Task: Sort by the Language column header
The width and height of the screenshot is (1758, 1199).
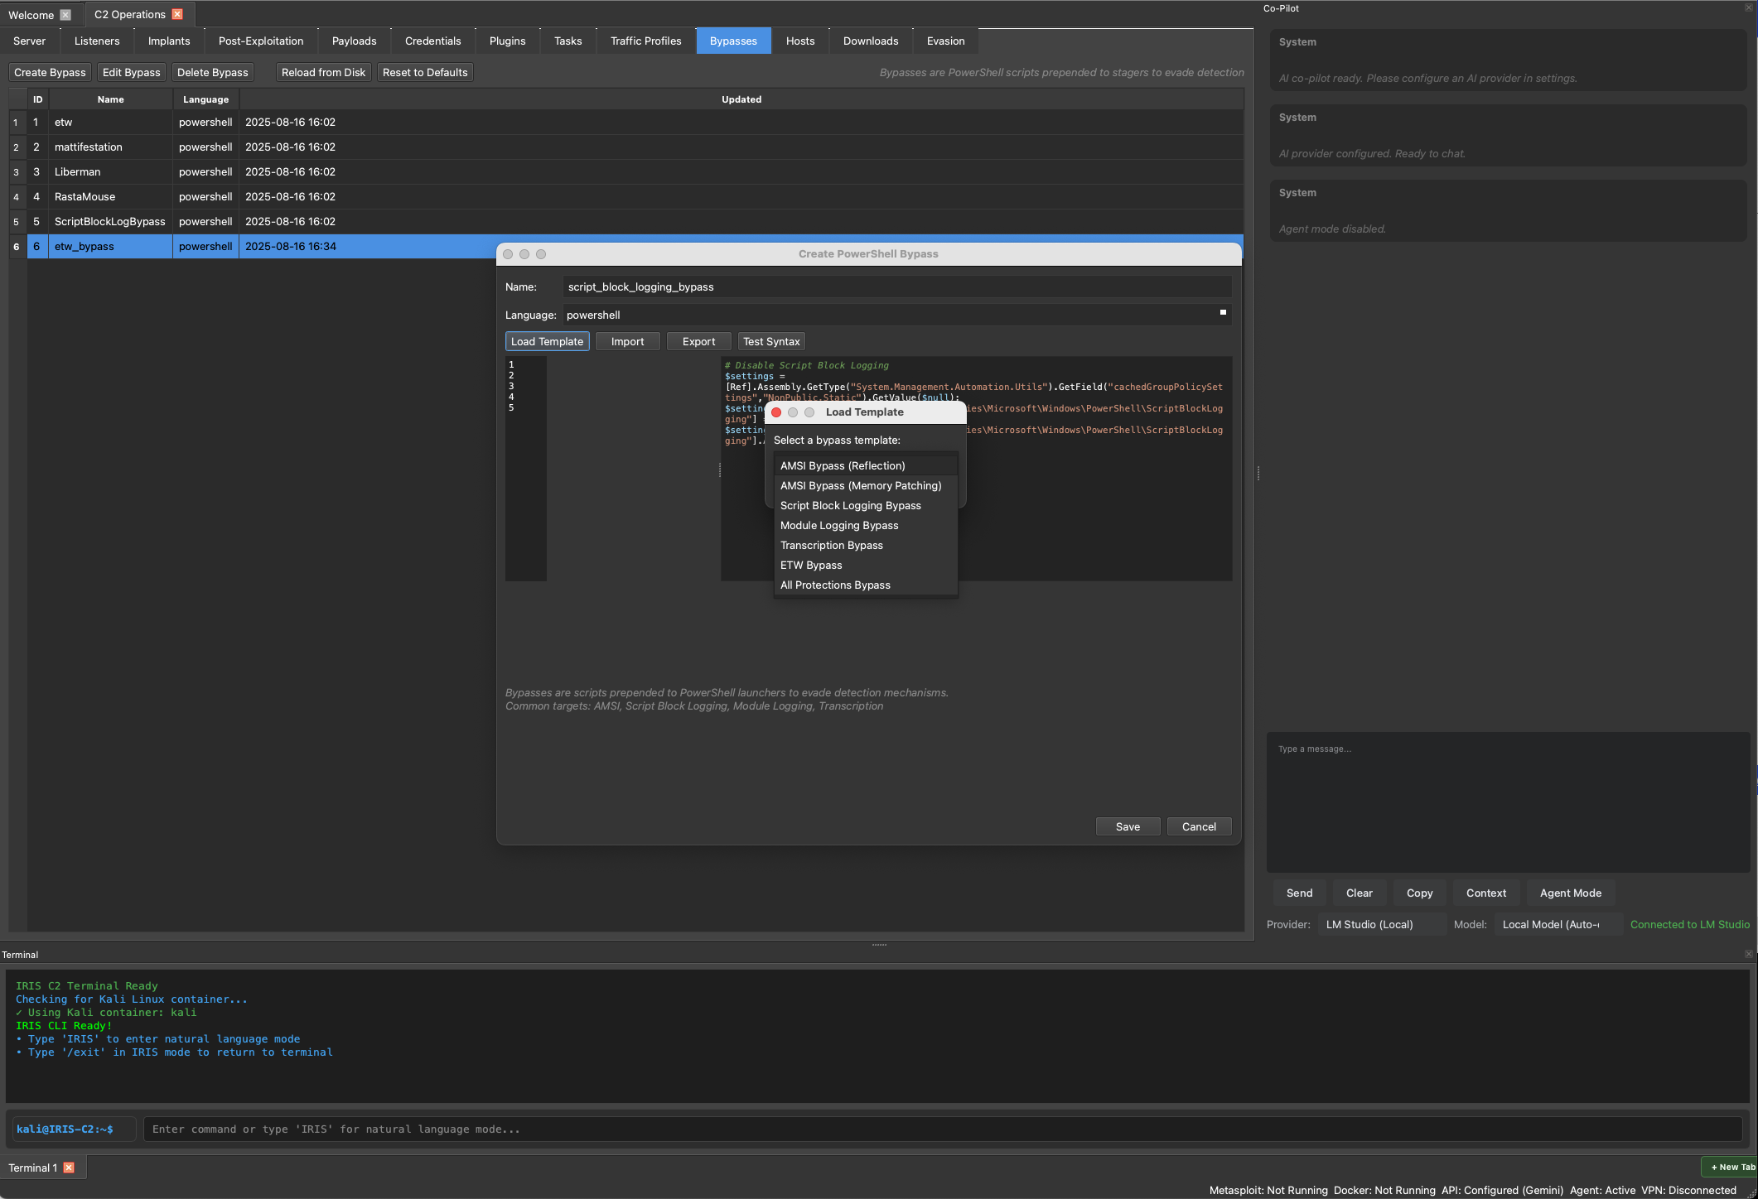Action: point(205,99)
